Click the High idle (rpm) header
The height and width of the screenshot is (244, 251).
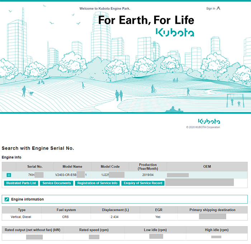[x=217, y=230]
